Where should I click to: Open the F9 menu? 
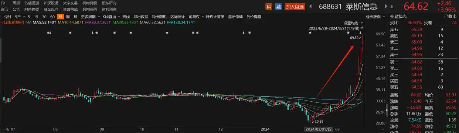tap(3, 3)
